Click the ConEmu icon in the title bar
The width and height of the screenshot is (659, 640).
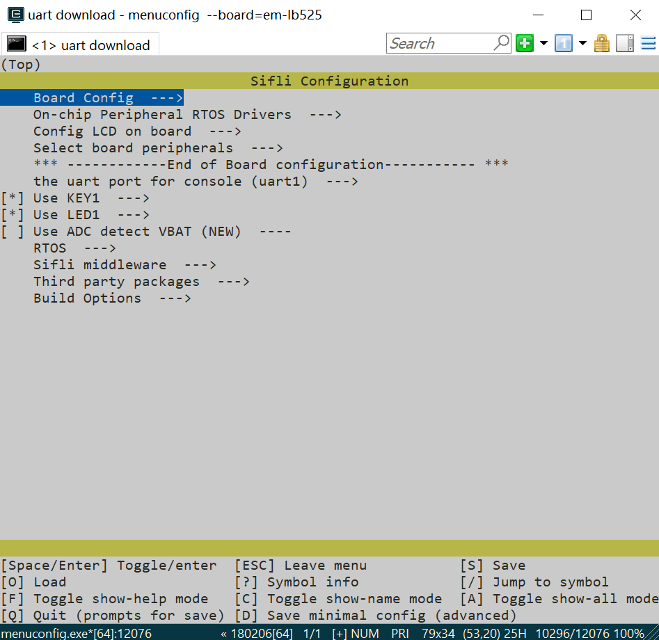click(x=15, y=15)
